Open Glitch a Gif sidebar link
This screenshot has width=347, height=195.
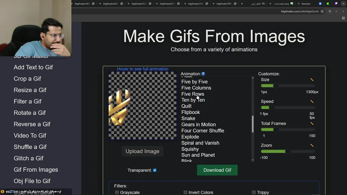[x=28, y=158]
